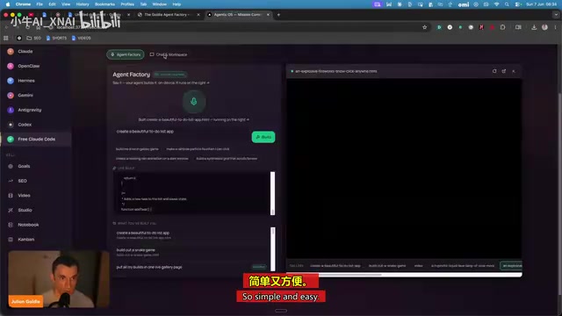
Task: Open a new browser tab
Action: (x=278, y=15)
